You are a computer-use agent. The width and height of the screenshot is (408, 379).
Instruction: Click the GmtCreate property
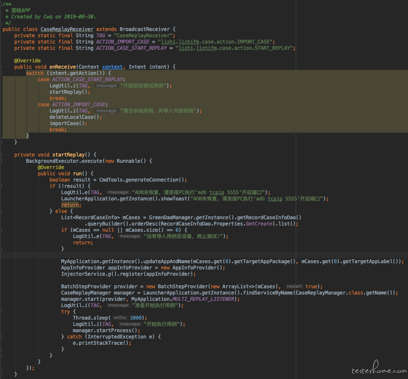[x=258, y=224]
